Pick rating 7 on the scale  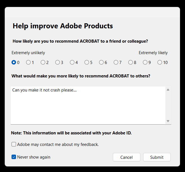click(x=116, y=62)
